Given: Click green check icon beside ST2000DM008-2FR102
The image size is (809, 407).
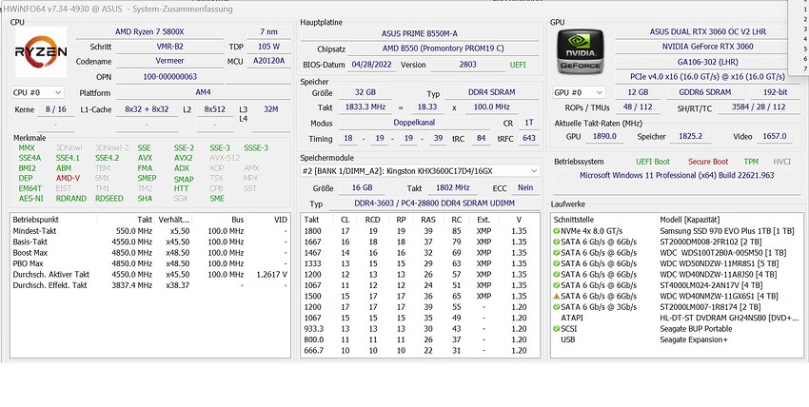Looking at the screenshot, I should click(x=556, y=242).
